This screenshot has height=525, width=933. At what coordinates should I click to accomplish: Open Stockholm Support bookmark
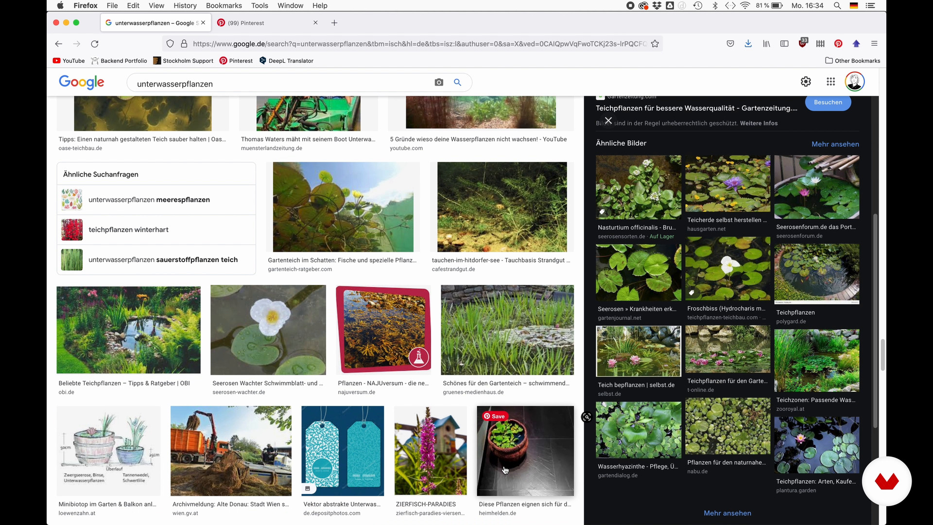(x=183, y=61)
